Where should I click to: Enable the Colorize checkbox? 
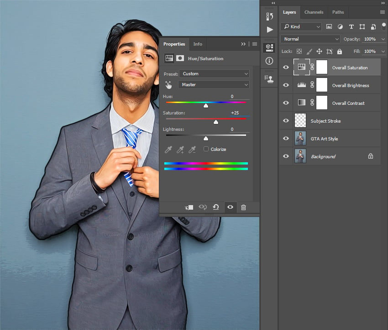point(206,149)
